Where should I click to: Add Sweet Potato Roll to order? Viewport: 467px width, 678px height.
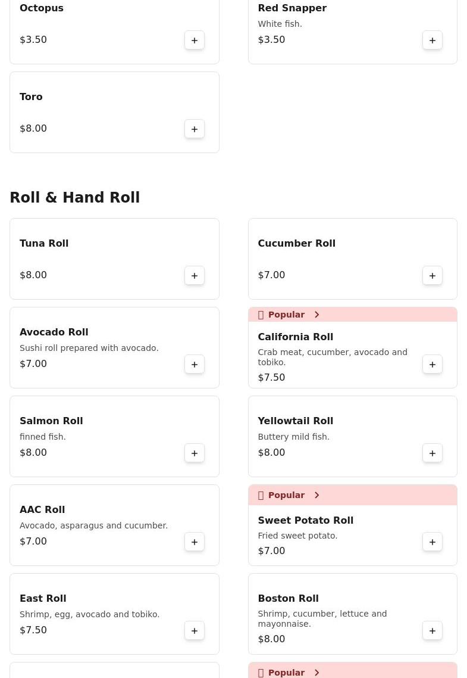pyautogui.click(x=432, y=542)
